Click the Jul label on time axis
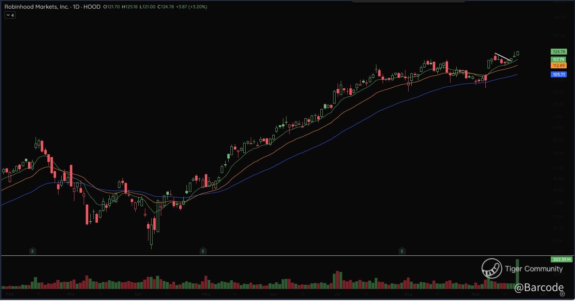575x301 pixels. (x=337, y=294)
